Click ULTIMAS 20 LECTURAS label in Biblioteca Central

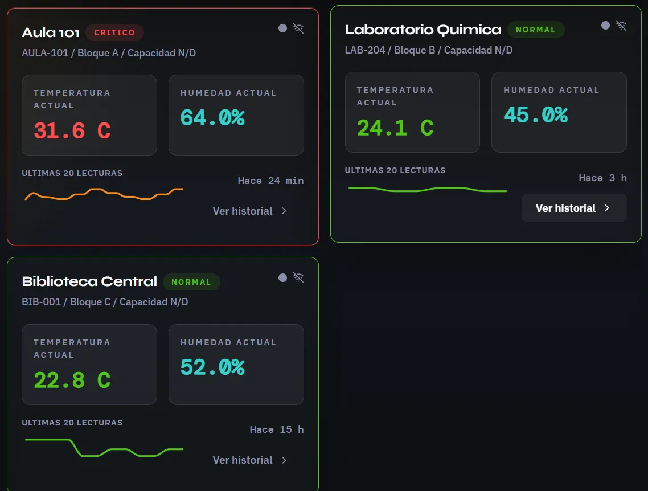[x=72, y=423]
